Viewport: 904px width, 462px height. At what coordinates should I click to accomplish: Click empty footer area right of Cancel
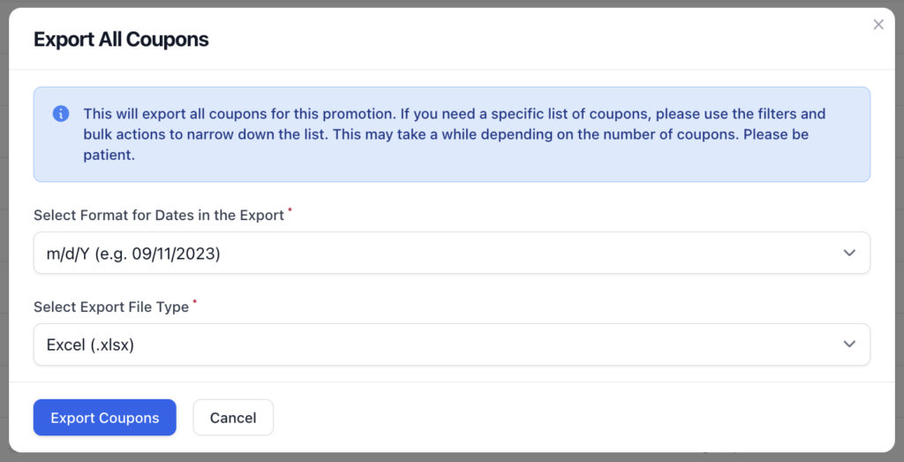click(x=576, y=418)
